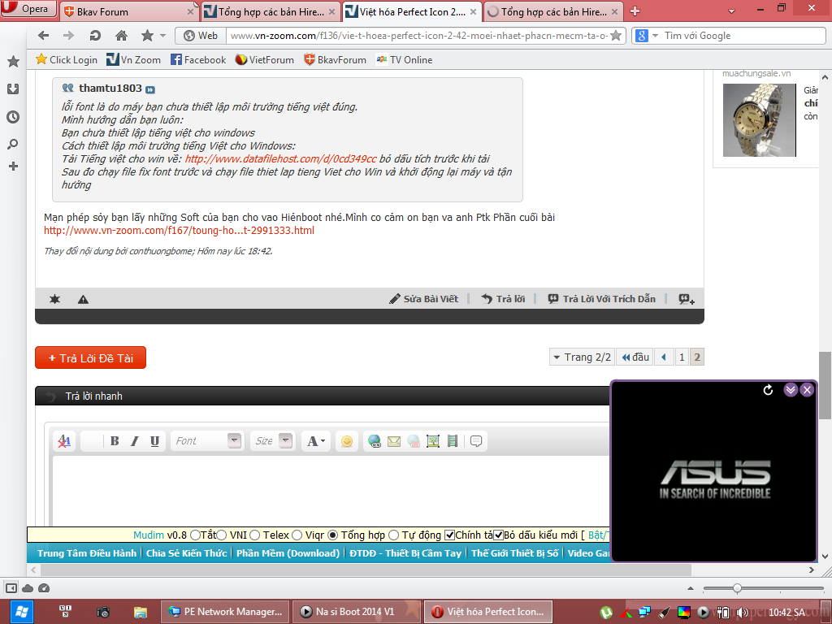Select the Tự động radio button

(x=394, y=535)
